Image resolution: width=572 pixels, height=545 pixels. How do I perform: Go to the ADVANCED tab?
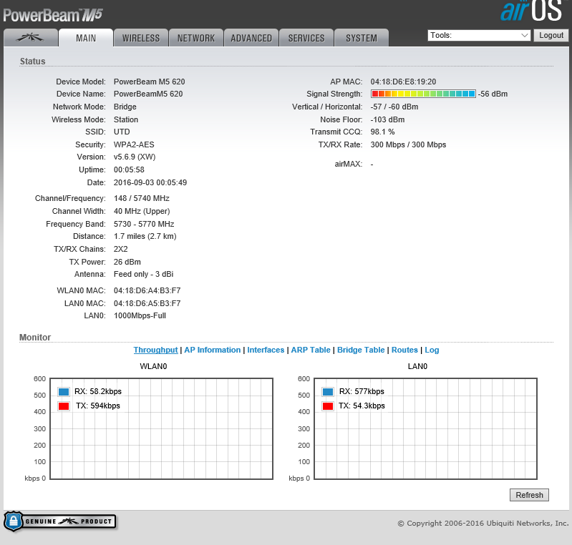pyautogui.click(x=251, y=37)
